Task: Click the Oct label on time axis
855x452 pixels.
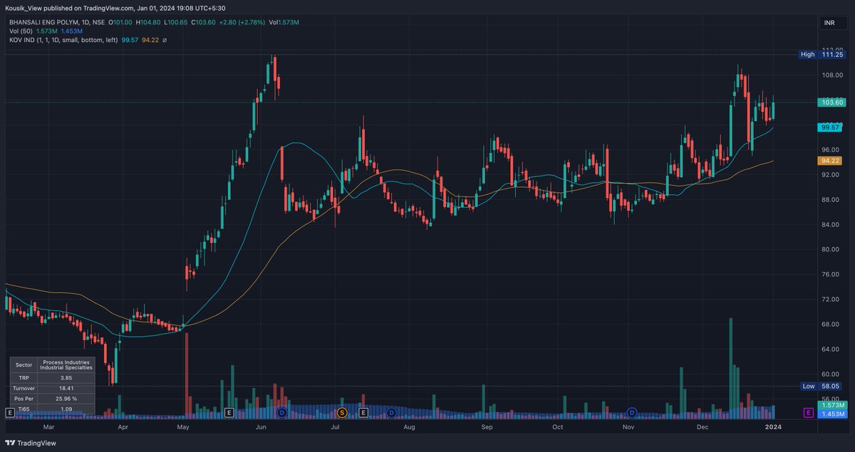Action: click(557, 427)
